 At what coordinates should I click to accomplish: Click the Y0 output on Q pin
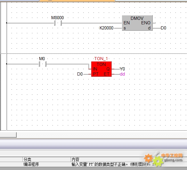(122, 69)
